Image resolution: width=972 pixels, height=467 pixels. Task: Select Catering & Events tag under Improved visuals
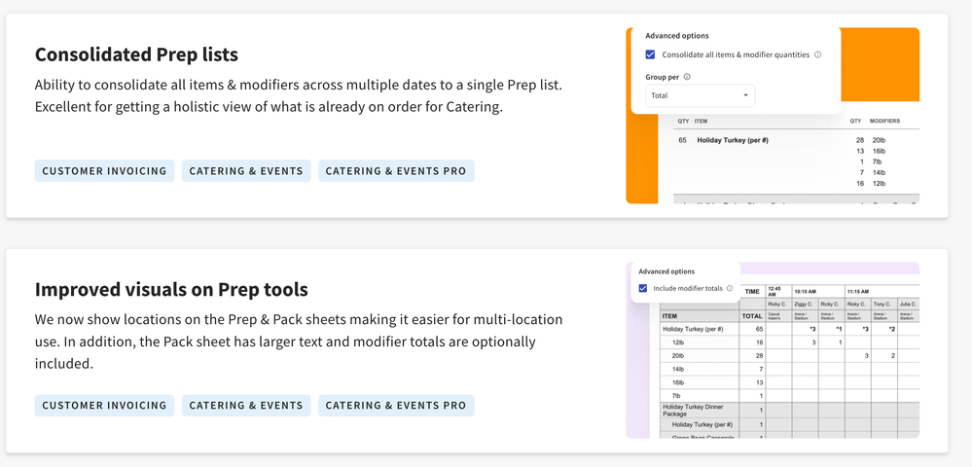click(x=246, y=405)
